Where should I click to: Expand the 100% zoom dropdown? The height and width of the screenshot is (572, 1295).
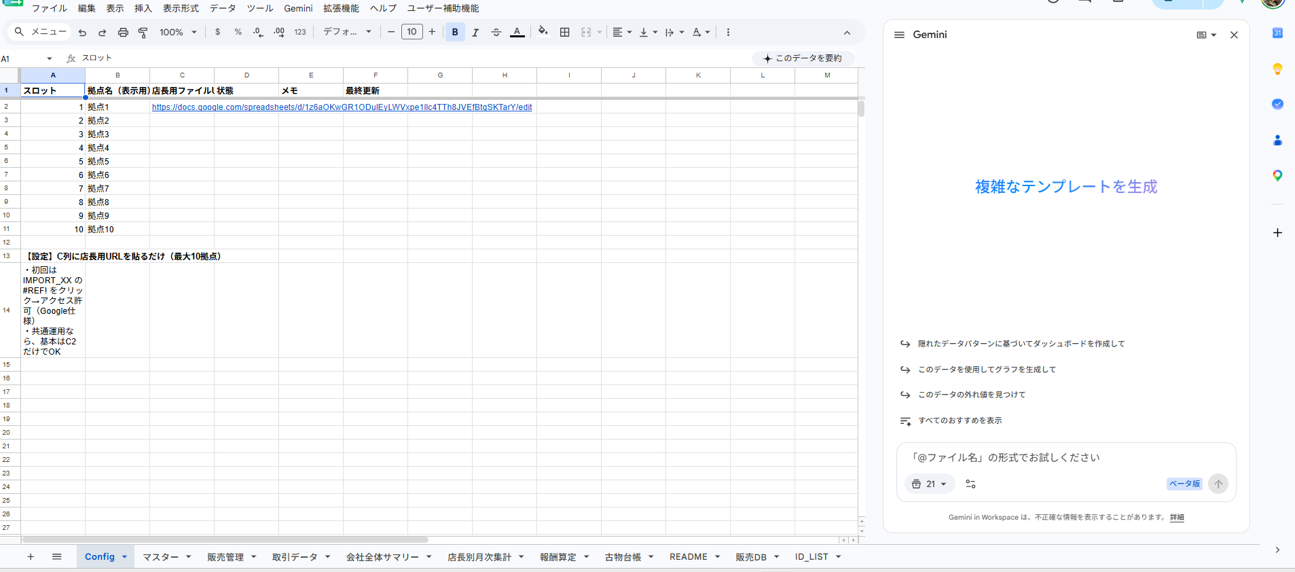click(178, 32)
